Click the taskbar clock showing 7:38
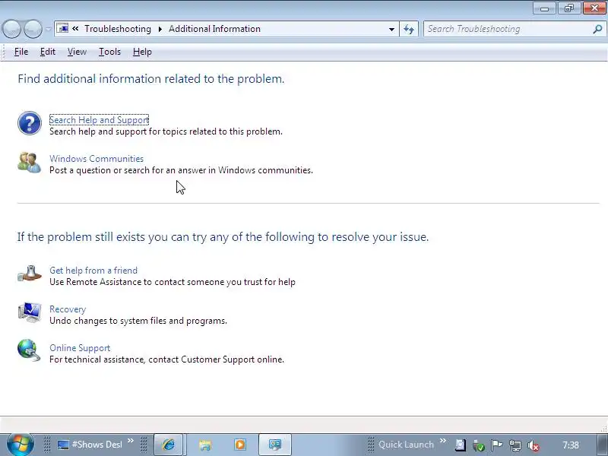This screenshot has width=608, height=456. 571,445
